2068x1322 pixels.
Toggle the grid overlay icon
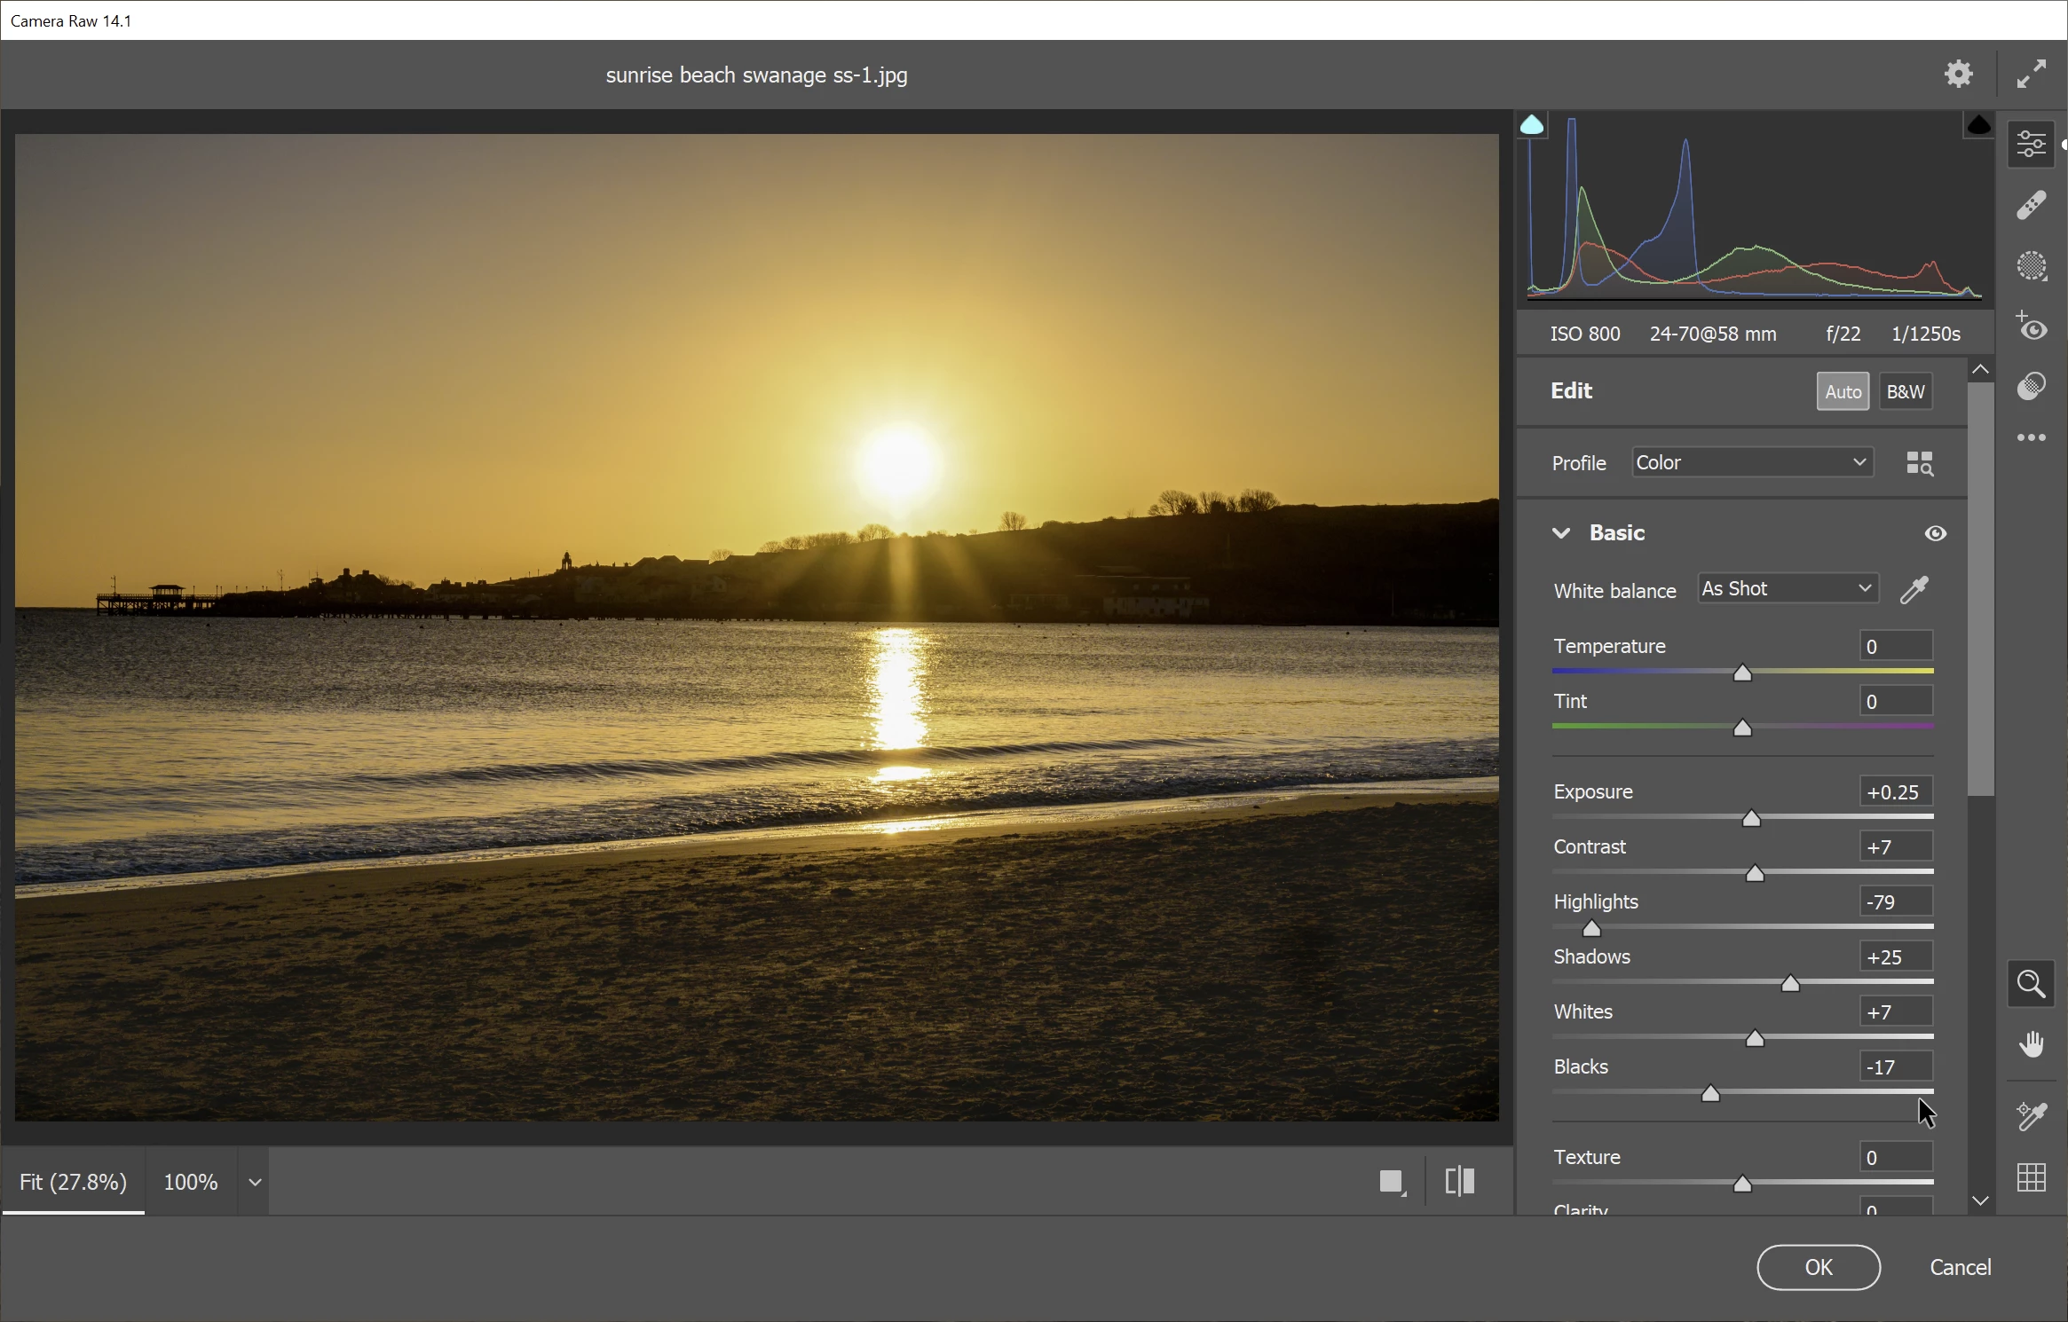click(x=2031, y=1177)
